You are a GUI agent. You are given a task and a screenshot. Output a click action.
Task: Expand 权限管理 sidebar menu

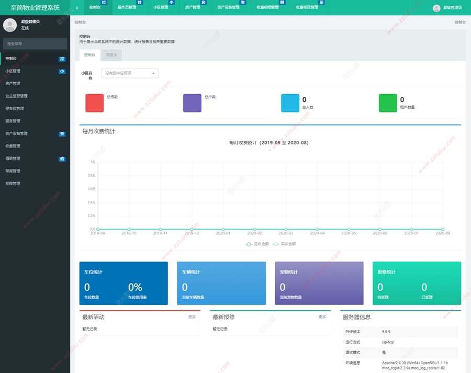[13, 184]
